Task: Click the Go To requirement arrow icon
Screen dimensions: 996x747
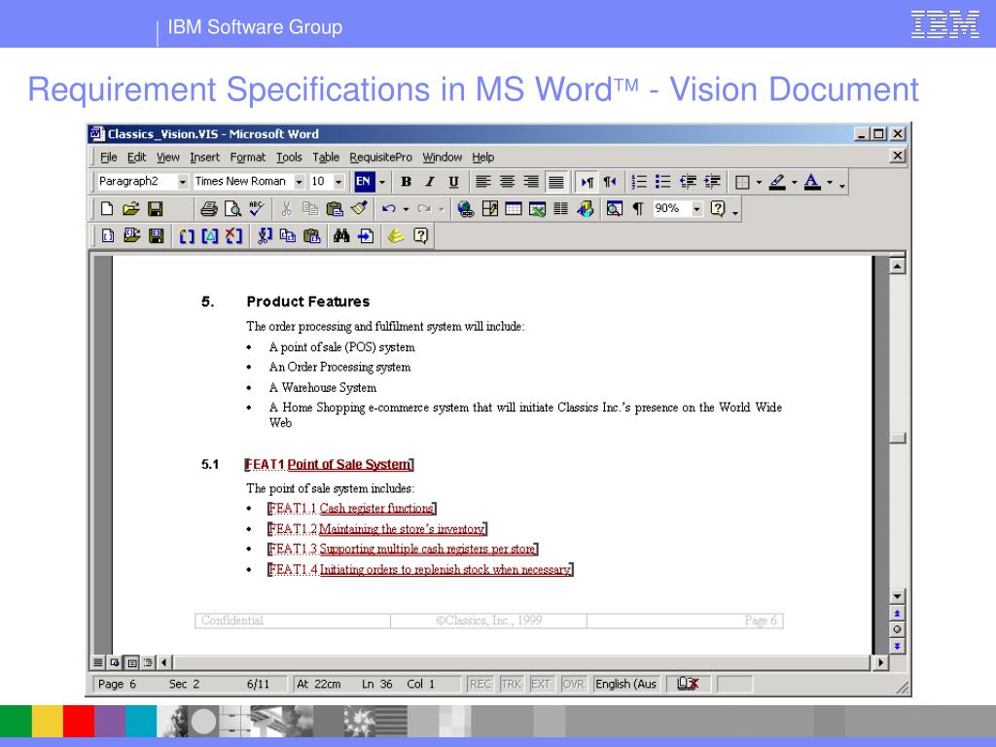Action: pyautogui.click(x=366, y=236)
